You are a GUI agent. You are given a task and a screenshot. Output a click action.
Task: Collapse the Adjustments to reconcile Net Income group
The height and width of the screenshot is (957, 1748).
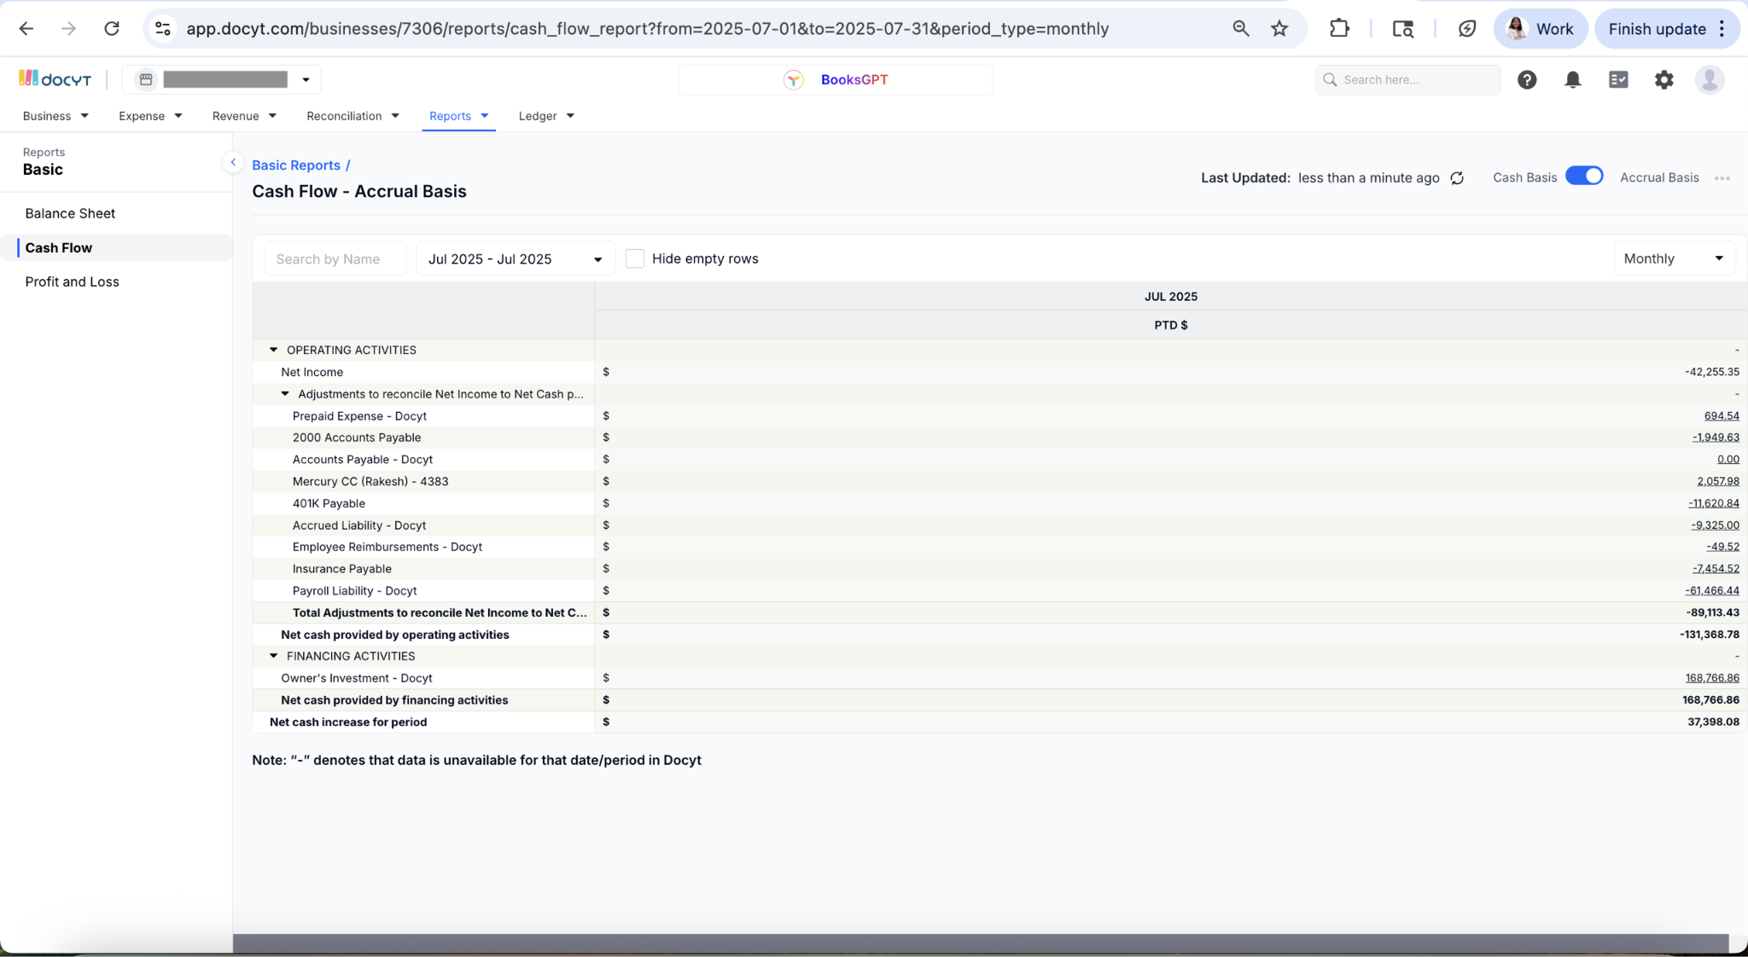285,394
